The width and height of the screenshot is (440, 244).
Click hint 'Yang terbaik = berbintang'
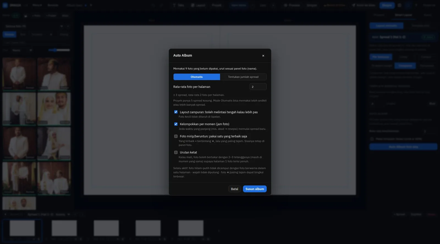point(221,143)
